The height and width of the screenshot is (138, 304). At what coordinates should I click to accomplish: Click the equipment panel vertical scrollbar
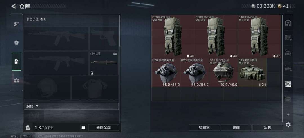click(120, 31)
